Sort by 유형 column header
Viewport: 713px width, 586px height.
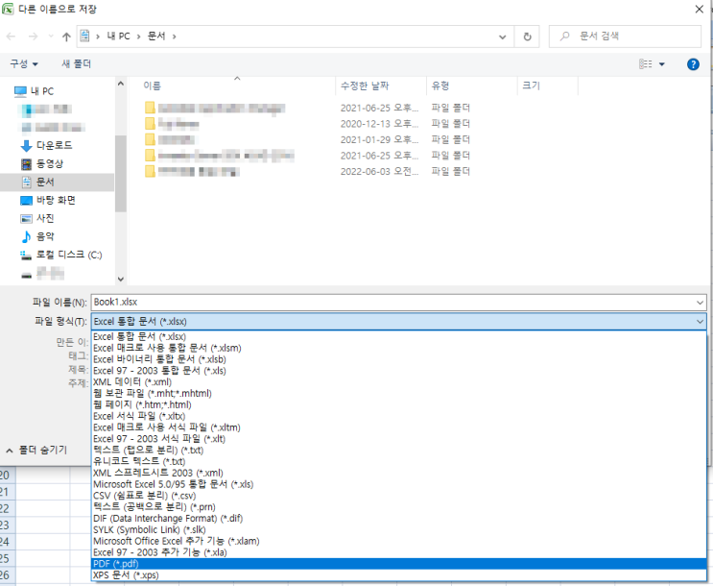pyautogui.click(x=440, y=85)
